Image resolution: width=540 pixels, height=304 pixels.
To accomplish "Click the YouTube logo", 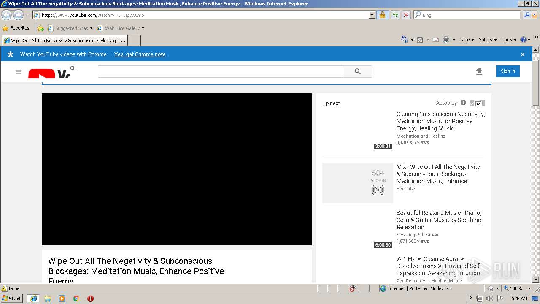I will click(x=49, y=74).
